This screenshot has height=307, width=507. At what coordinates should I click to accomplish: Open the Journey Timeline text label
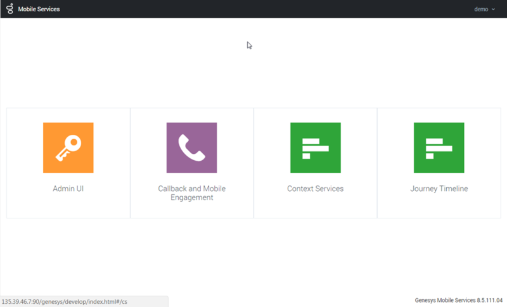click(439, 189)
